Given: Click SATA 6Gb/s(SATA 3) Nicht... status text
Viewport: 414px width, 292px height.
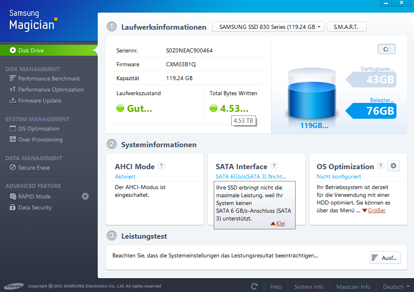Looking at the screenshot, I should 251,177.
